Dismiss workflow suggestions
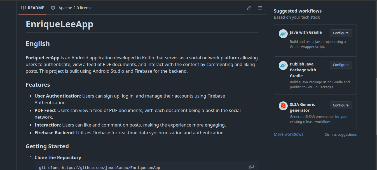Screen dimensions: 377x170 point(341,134)
